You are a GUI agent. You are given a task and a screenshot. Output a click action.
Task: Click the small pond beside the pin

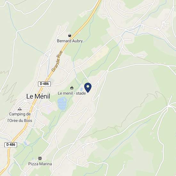pos(82,89)
